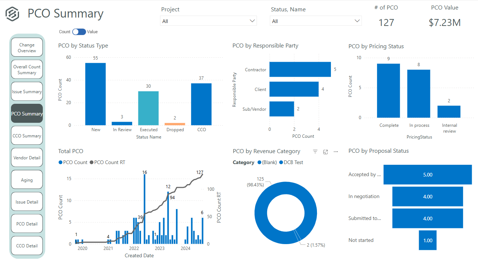Click the Accepted by funnel bar showing 5.00
This screenshot has height=262, width=478.
click(x=428, y=175)
